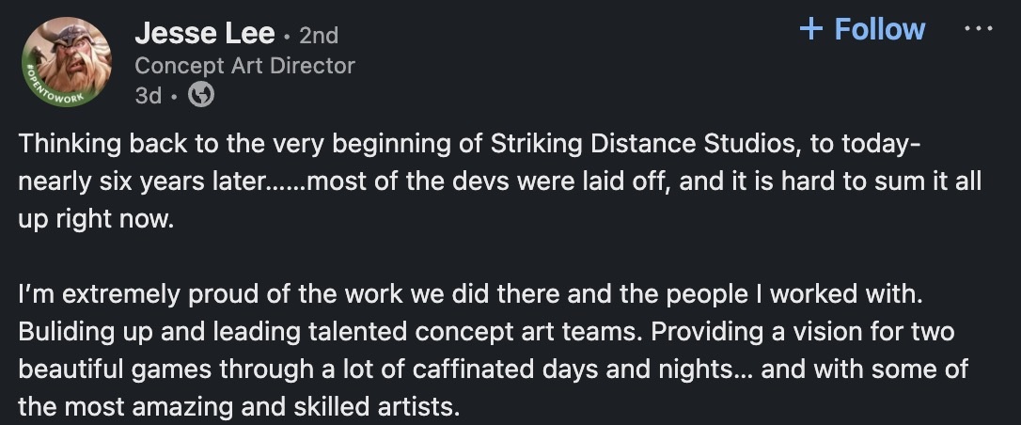Click the 3d post timestamp
The width and height of the screenshot is (1021, 425).
tap(148, 95)
